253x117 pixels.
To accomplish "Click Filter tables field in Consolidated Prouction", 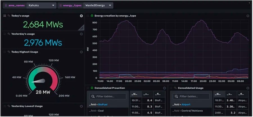I will tap(108, 96).
